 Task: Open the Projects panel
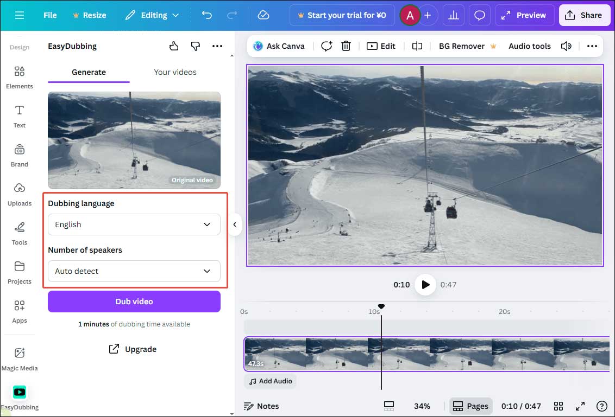pyautogui.click(x=20, y=272)
